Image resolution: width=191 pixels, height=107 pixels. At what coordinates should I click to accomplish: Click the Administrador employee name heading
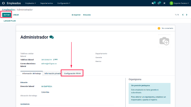tap(34, 37)
